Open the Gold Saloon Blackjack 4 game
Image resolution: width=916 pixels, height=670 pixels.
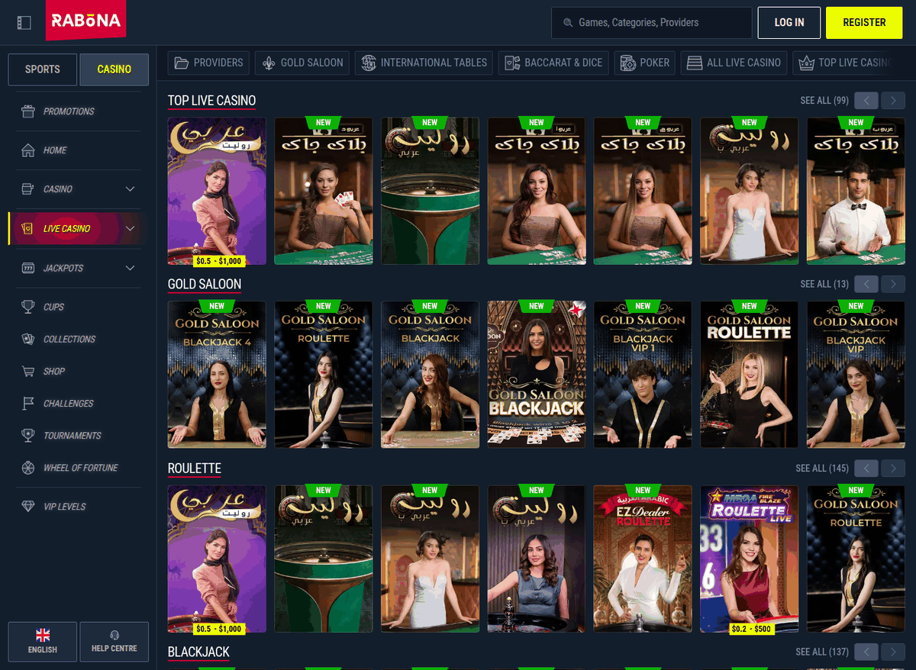pyautogui.click(x=217, y=375)
